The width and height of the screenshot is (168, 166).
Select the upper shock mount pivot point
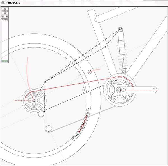pos(121,29)
